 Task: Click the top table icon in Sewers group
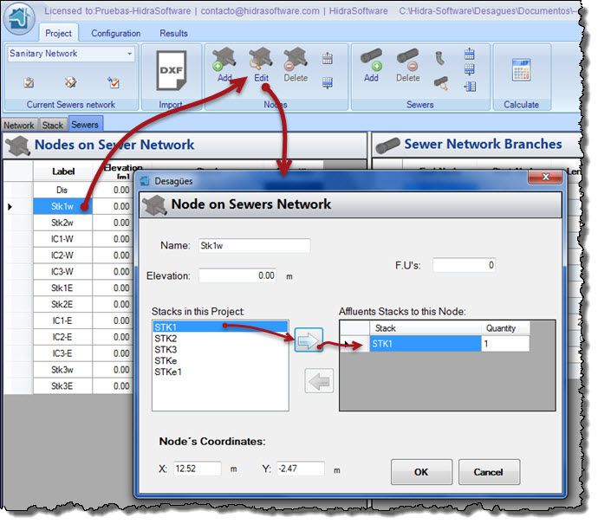coord(470,54)
